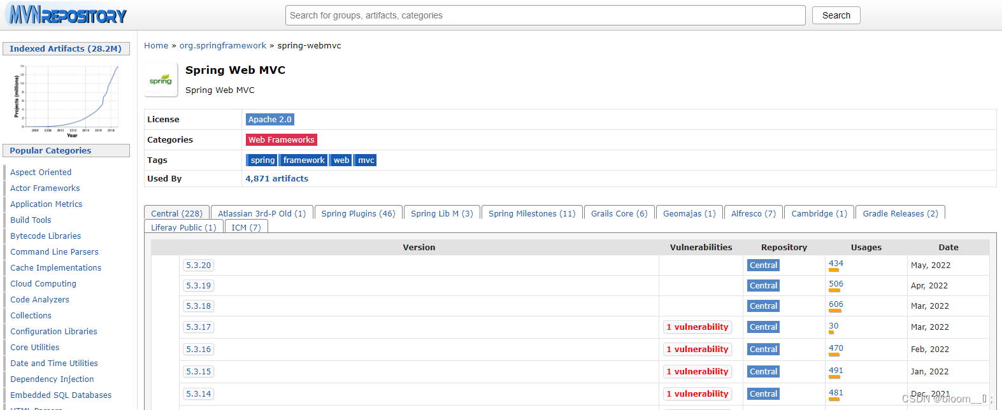This screenshot has width=1002, height=410.
Task: Select the web tag
Action: pos(341,160)
